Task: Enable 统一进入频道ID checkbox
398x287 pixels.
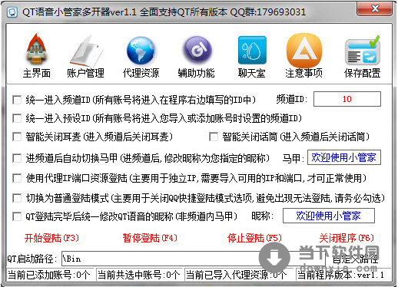Action: coord(17,100)
